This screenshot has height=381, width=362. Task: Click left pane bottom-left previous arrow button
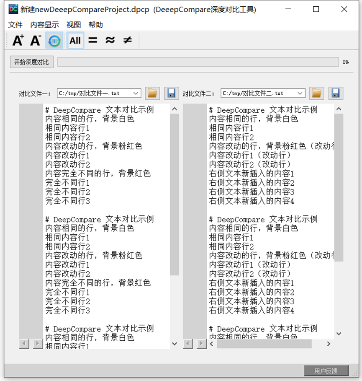[24, 344]
